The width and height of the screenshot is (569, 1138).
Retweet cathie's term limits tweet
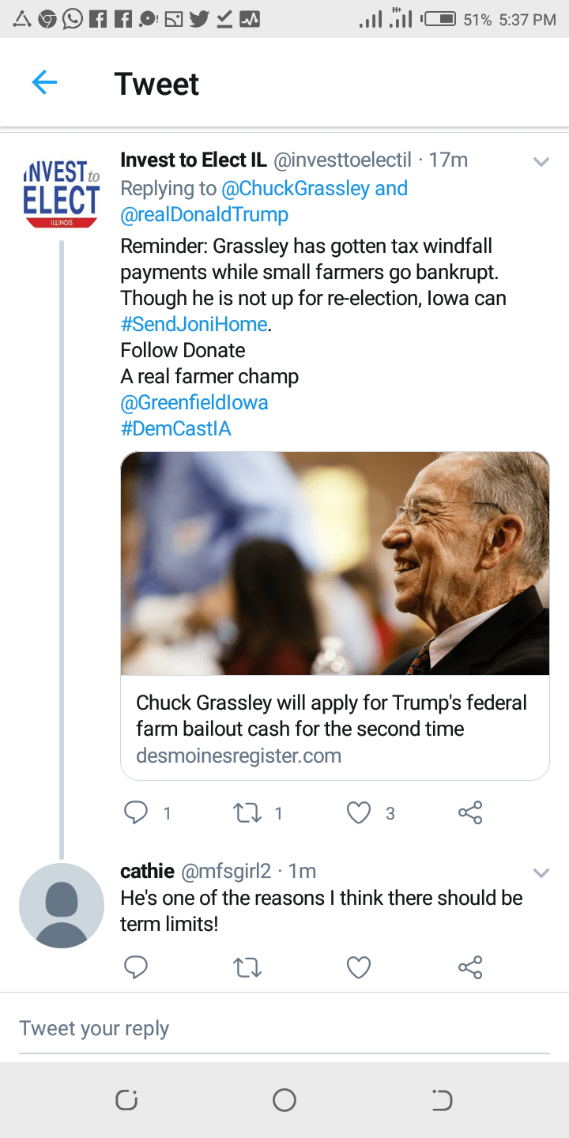tap(247, 967)
